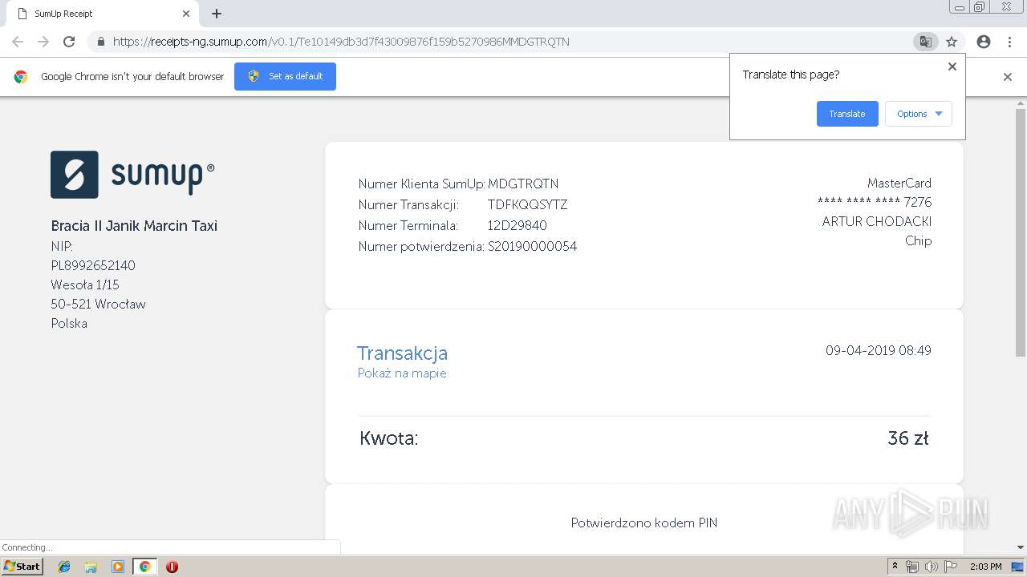Dismiss the default browser infobar
1027x577 pixels.
1008,77
